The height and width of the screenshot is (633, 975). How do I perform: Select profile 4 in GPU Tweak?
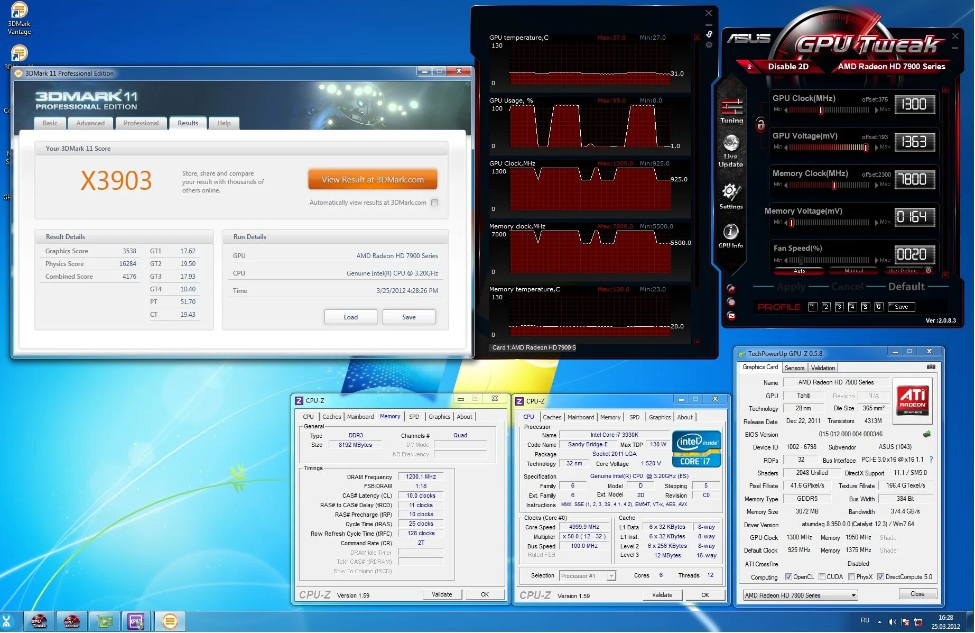coord(852,307)
